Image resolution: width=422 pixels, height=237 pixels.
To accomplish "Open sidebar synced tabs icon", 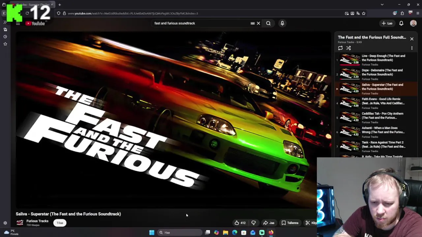I will tap(5, 29).
